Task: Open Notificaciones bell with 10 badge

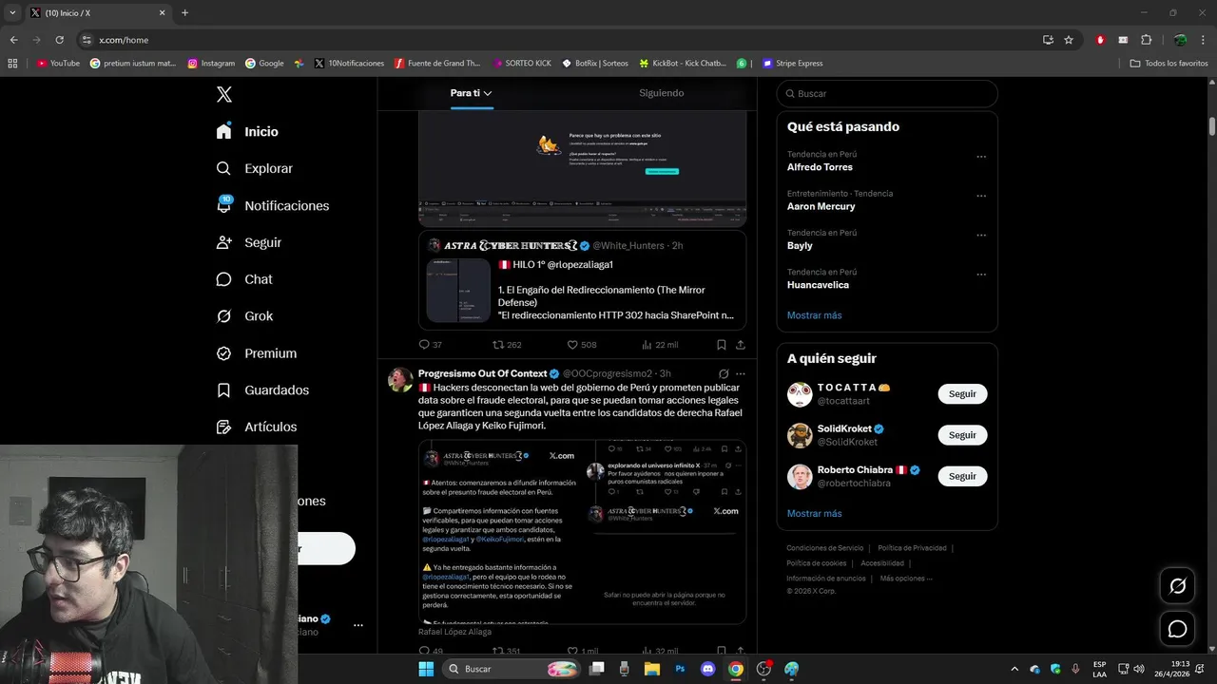Action: coord(223,204)
